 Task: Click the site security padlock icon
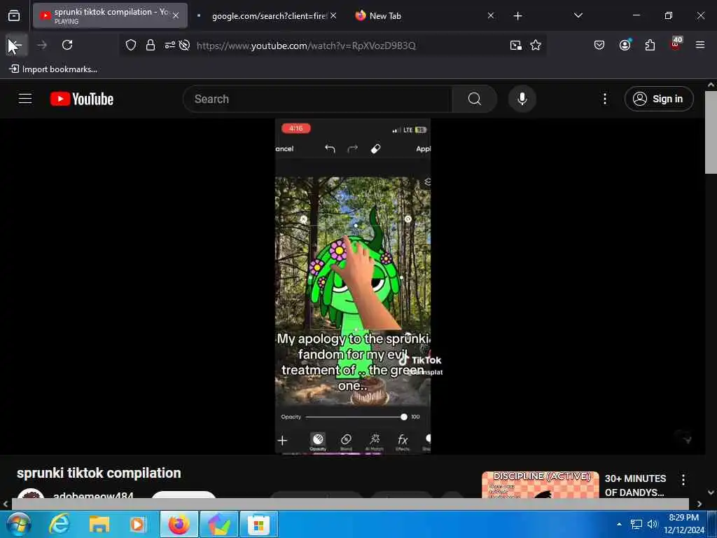(151, 45)
